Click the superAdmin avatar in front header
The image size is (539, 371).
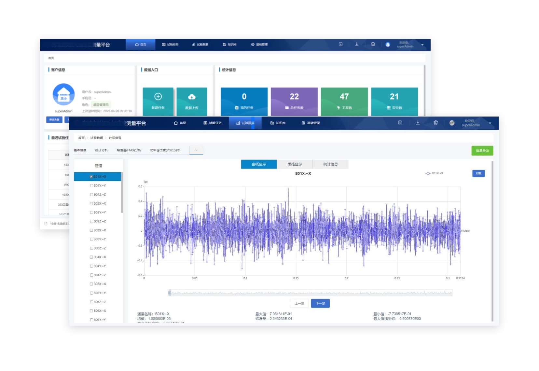452,123
